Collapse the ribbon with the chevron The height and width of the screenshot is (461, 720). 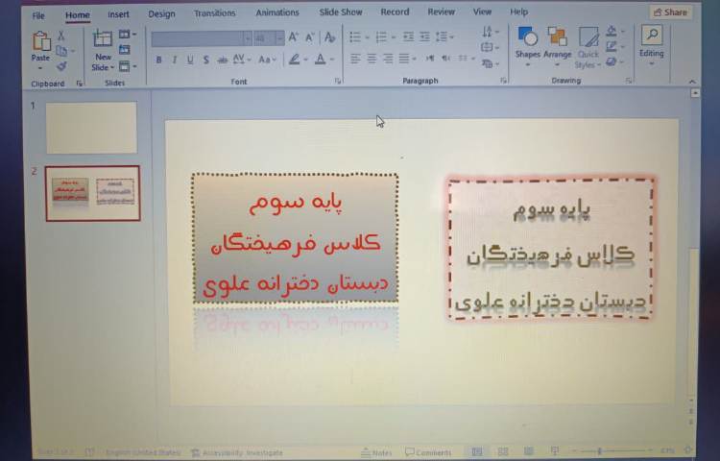tap(692, 82)
